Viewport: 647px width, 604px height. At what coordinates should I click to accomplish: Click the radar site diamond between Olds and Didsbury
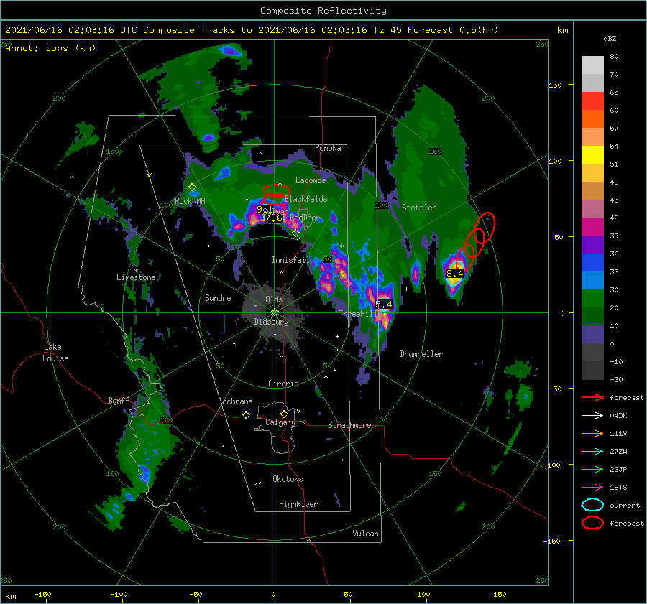point(275,312)
